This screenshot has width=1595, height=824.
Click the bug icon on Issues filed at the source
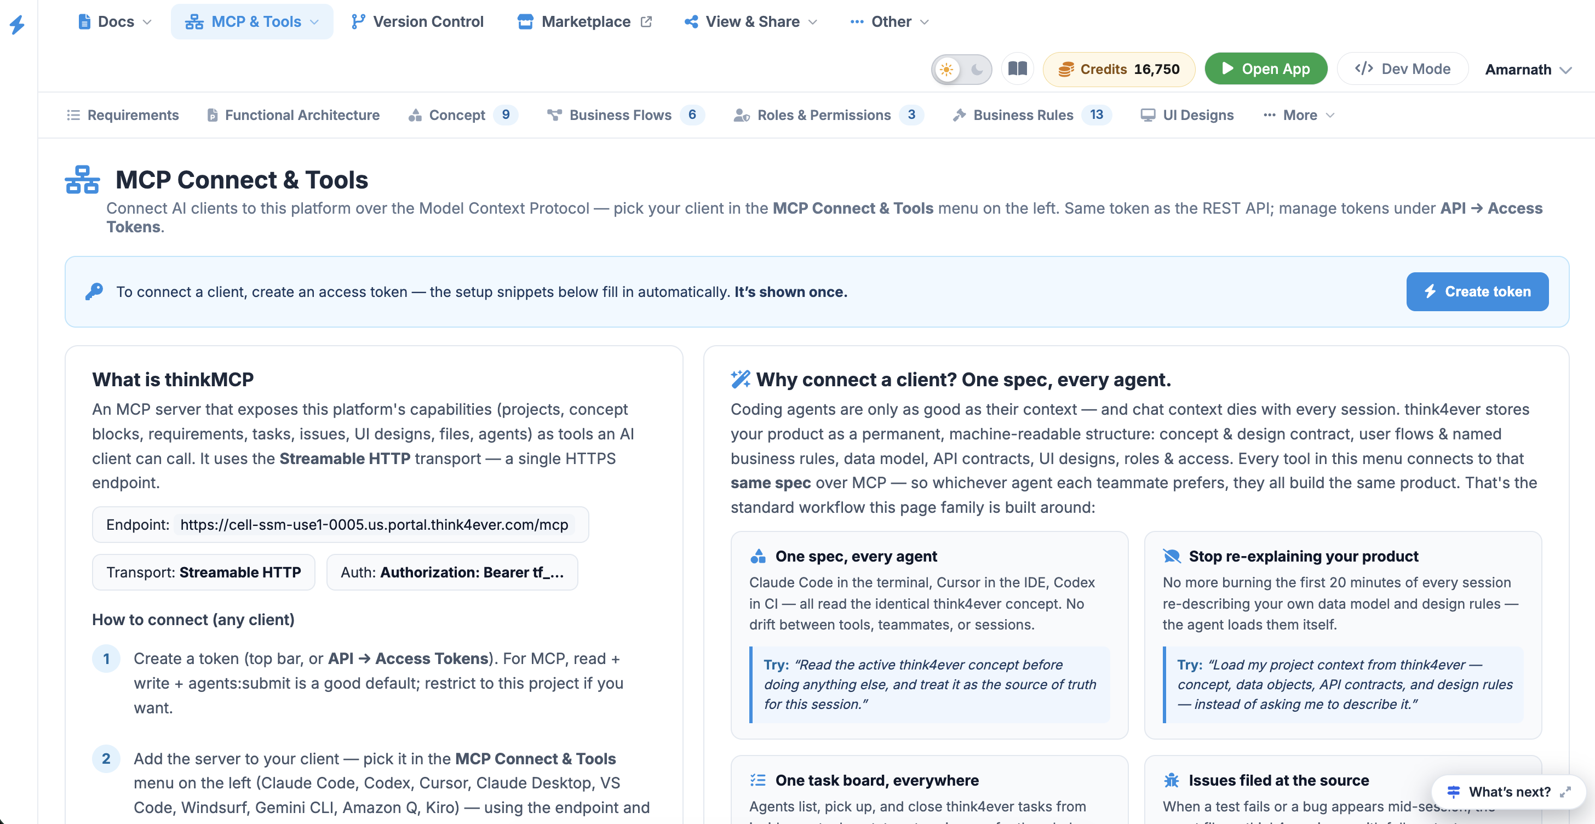[1172, 780]
